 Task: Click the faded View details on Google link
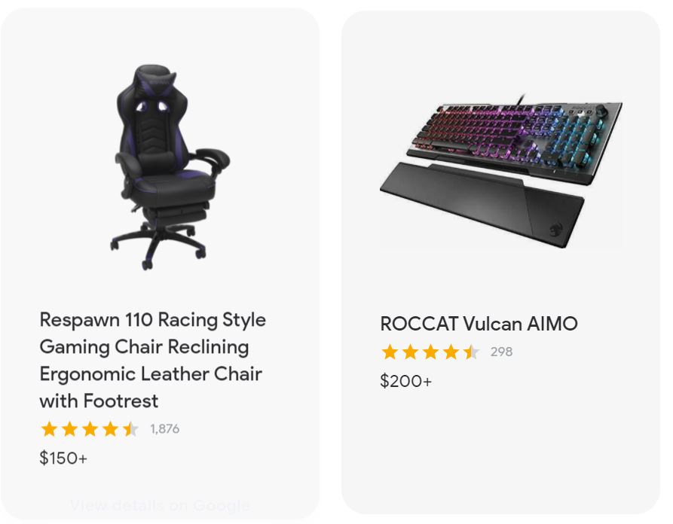tap(160, 506)
